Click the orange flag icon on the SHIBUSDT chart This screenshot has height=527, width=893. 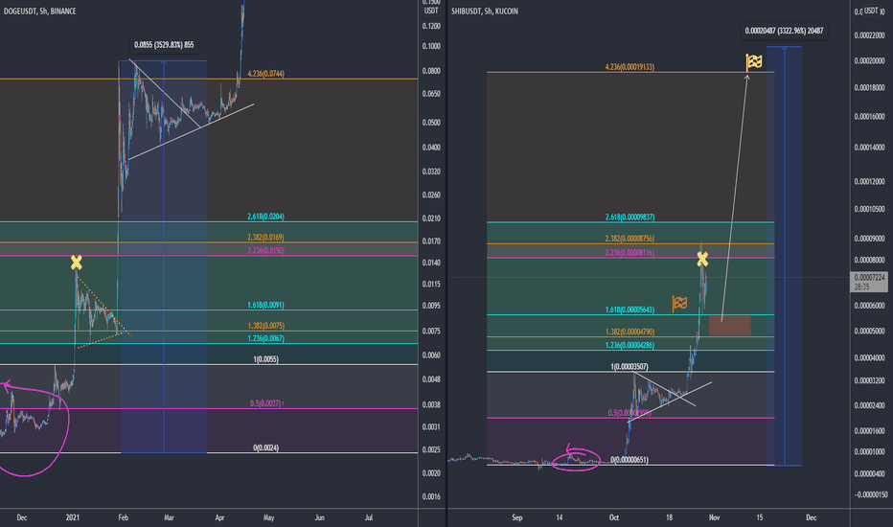click(x=679, y=304)
